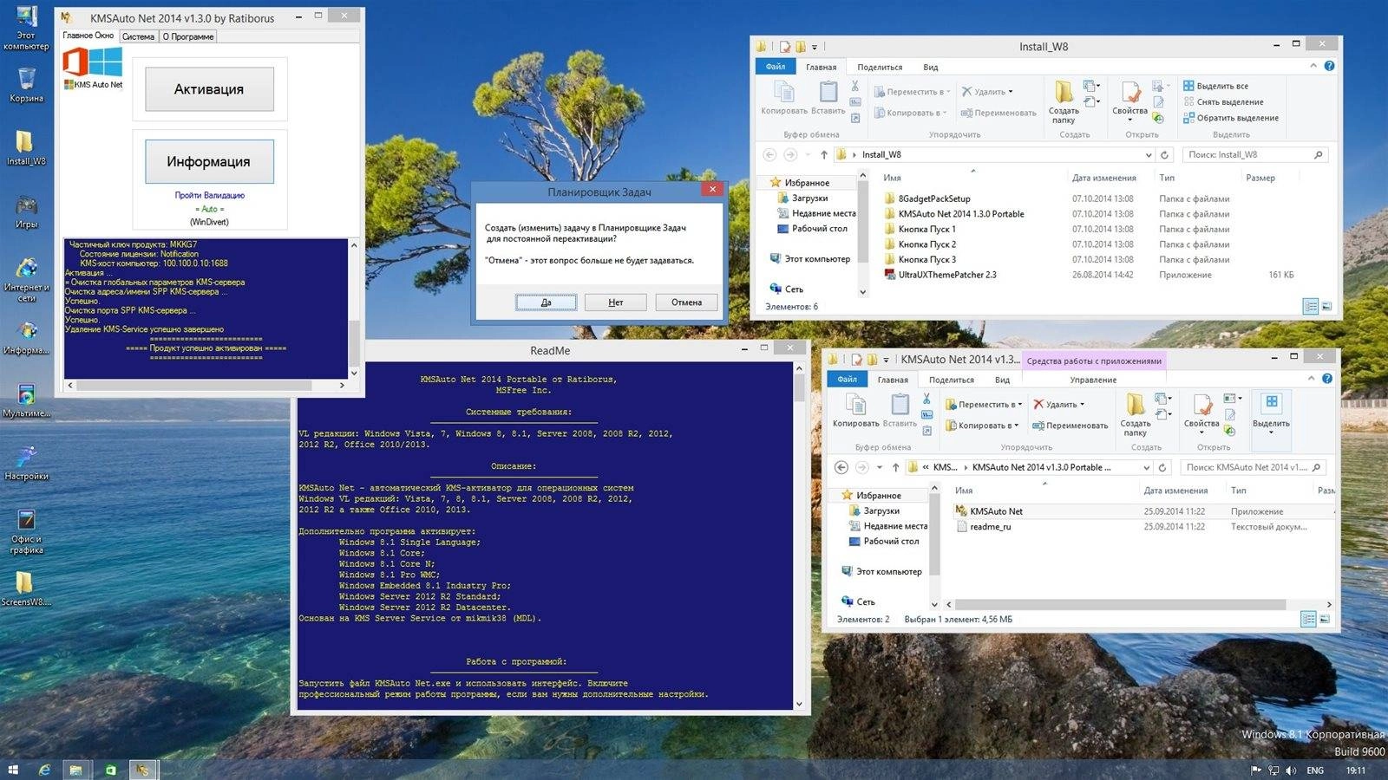Switch to the Поделиться tab in the Install_W8 window
The width and height of the screenshot is (1388, 780).
(x=880, y=67)
